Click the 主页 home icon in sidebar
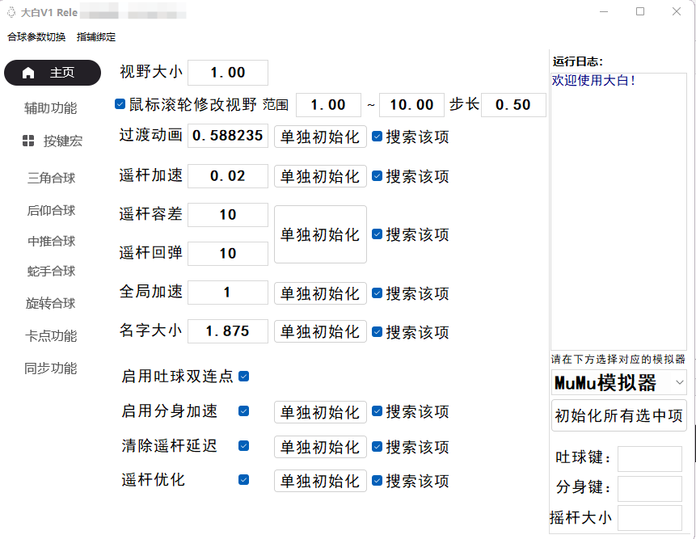Screen dimensions: 696x539 (28, 73)
